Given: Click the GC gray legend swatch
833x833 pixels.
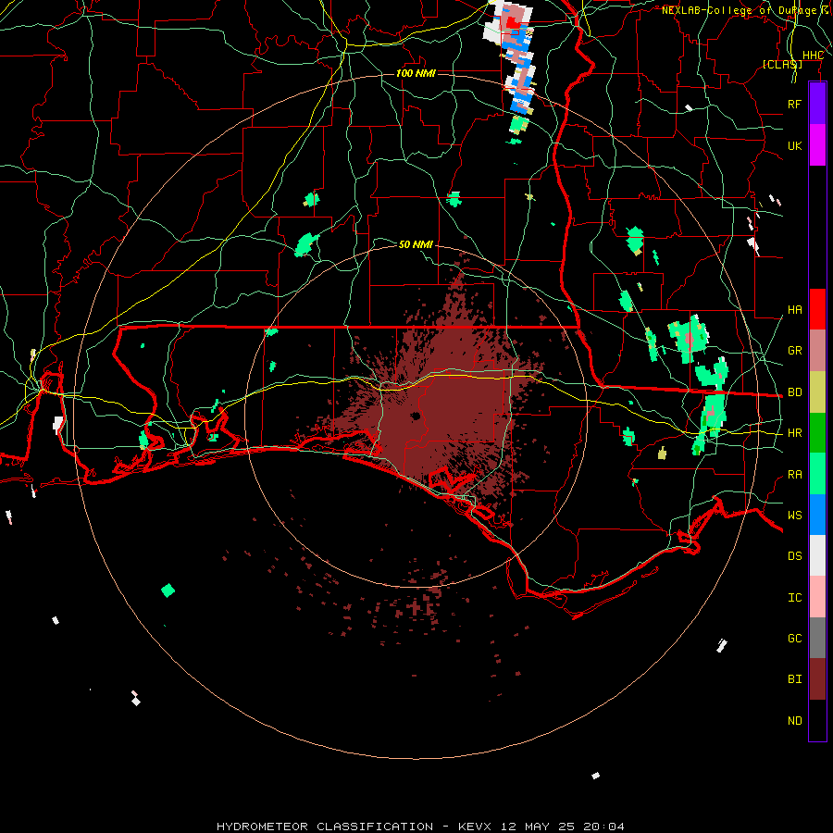Looking at the screenshot, I should 817,638.
